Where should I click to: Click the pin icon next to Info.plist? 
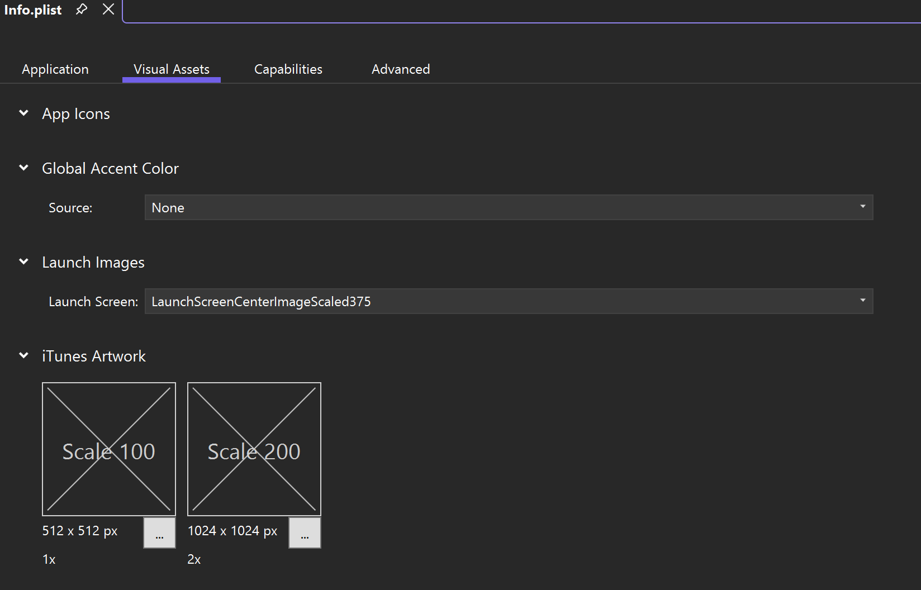coord(82,9)
